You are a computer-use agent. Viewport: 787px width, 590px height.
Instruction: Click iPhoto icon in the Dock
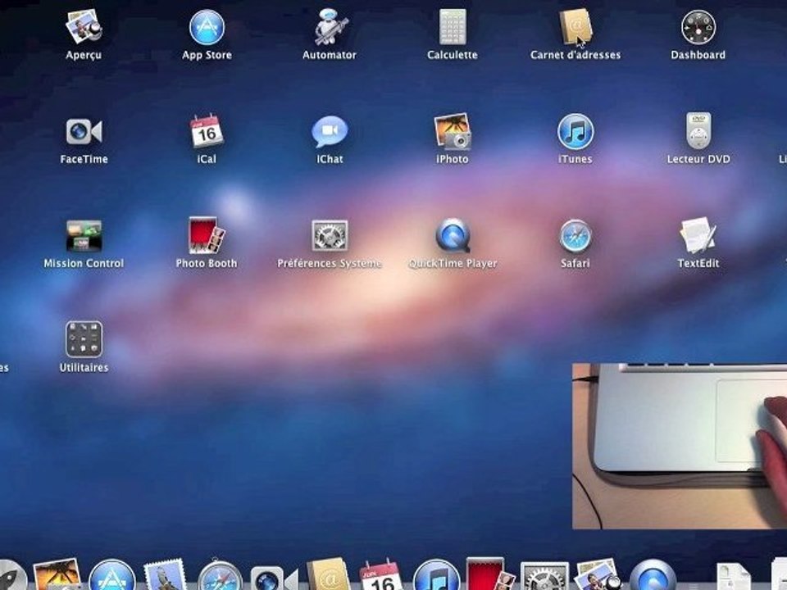pos(57,574)
